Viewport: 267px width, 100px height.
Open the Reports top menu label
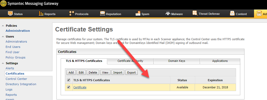(50, 14)
